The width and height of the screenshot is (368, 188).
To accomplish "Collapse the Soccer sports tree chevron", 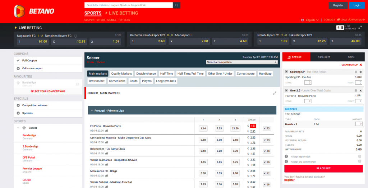I will point(18,128).
